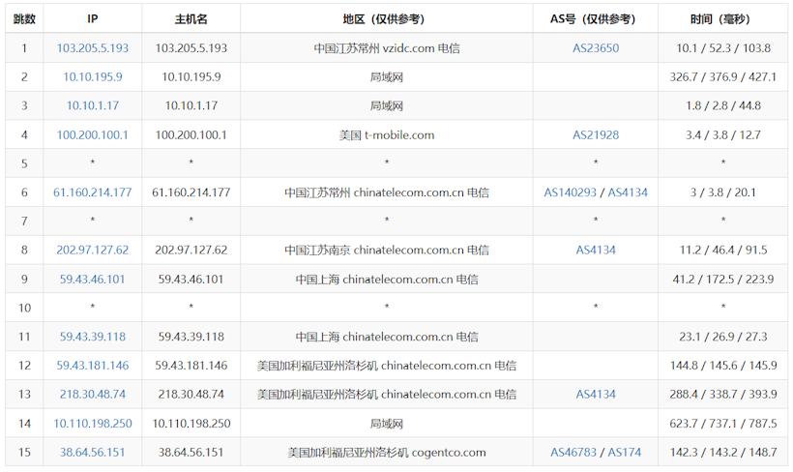Follow the blue IP link 61.160.214.177
The width and height of the screenshot is (793, 472).
pos(93,192)
